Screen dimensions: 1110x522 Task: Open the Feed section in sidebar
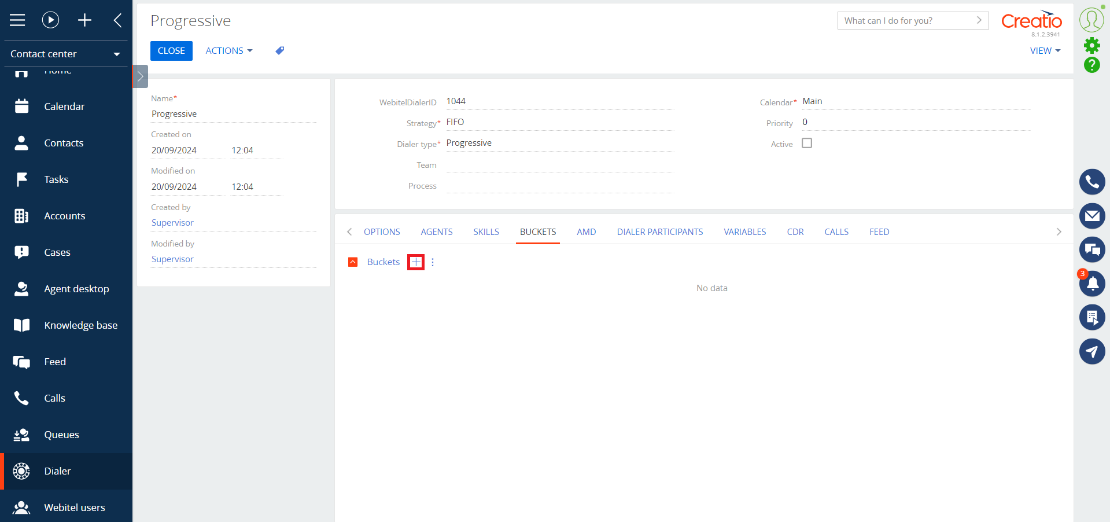tap(66, 362)
